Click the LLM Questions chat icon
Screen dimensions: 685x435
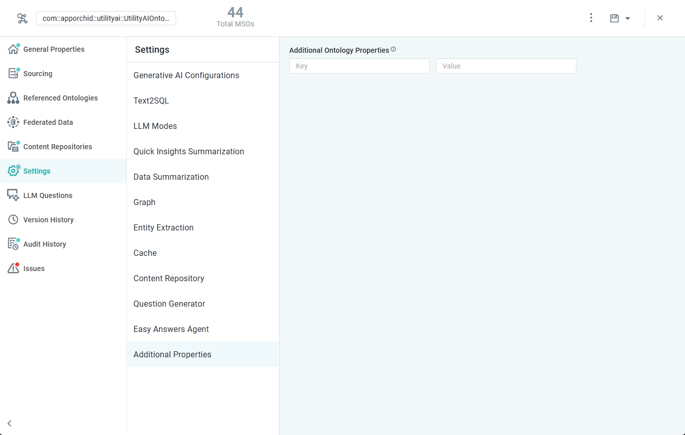point(13,195)
